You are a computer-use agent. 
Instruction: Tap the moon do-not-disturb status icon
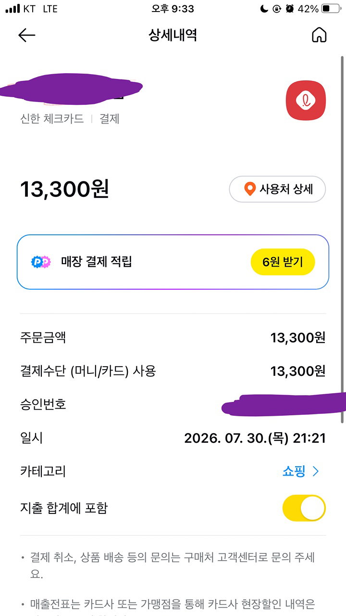coord(264,9)
